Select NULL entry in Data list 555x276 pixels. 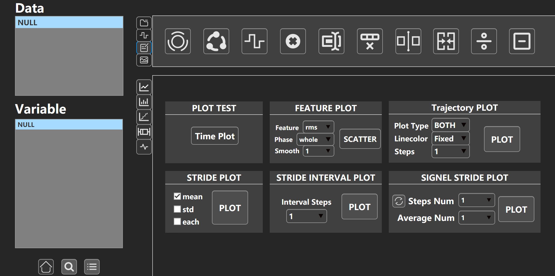pos(69,22)
